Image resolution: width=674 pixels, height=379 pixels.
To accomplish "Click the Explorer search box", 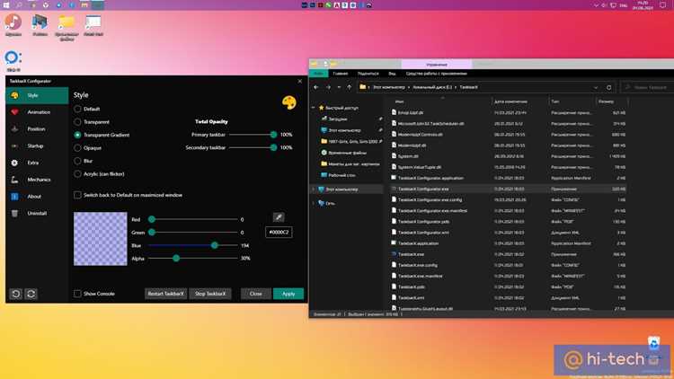I will pos(648,87).
